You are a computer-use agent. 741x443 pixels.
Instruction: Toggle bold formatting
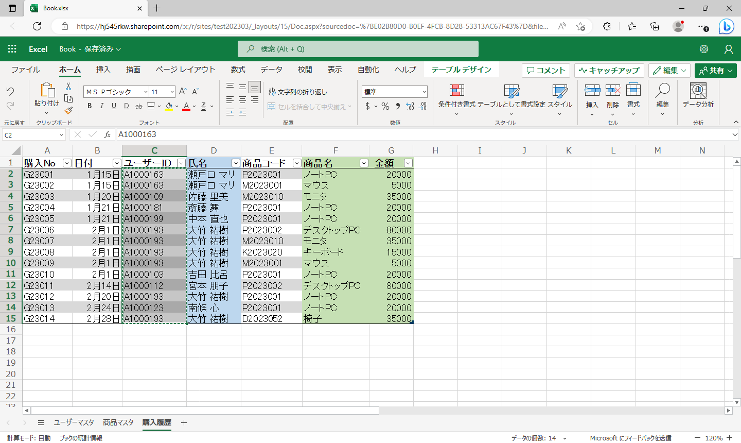click(x=90, y=106)
